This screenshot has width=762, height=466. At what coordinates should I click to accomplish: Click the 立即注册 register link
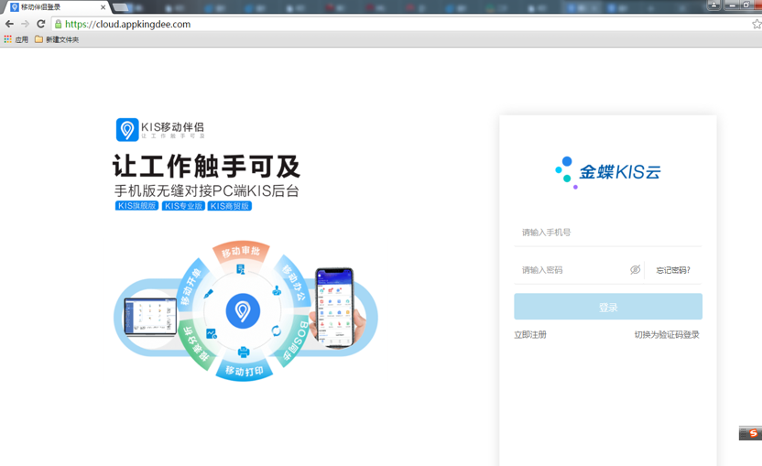pos(530,334)
